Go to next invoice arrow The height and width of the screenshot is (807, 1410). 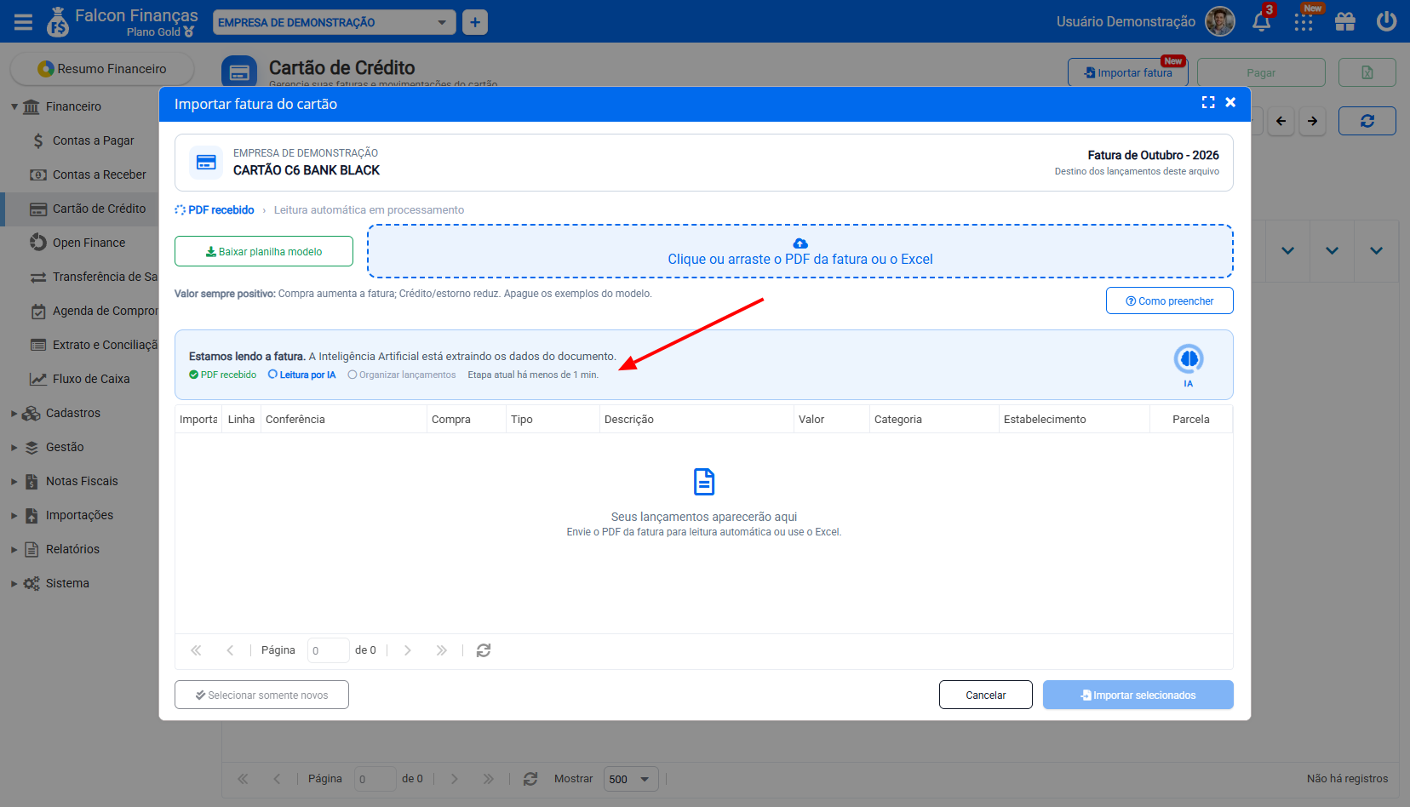pos(1312,121)
